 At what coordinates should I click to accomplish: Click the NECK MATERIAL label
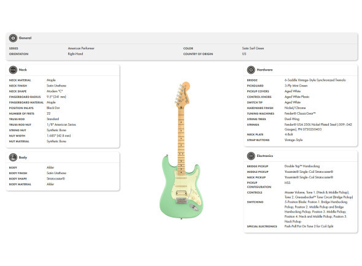[20, 80]
